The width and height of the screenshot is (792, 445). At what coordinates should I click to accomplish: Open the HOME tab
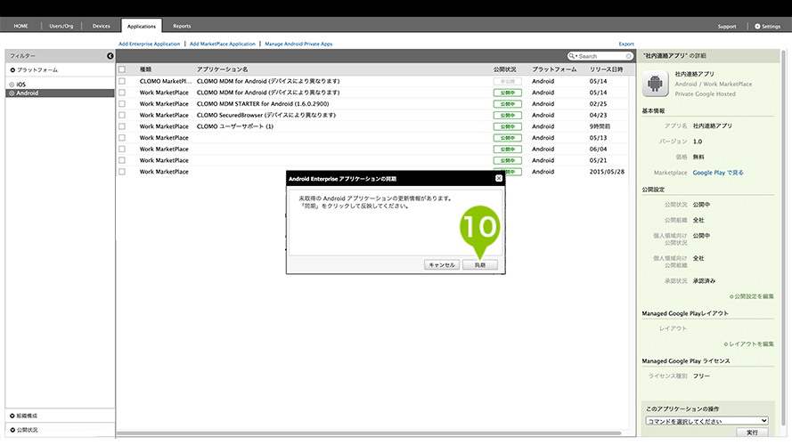coord(20,26)
